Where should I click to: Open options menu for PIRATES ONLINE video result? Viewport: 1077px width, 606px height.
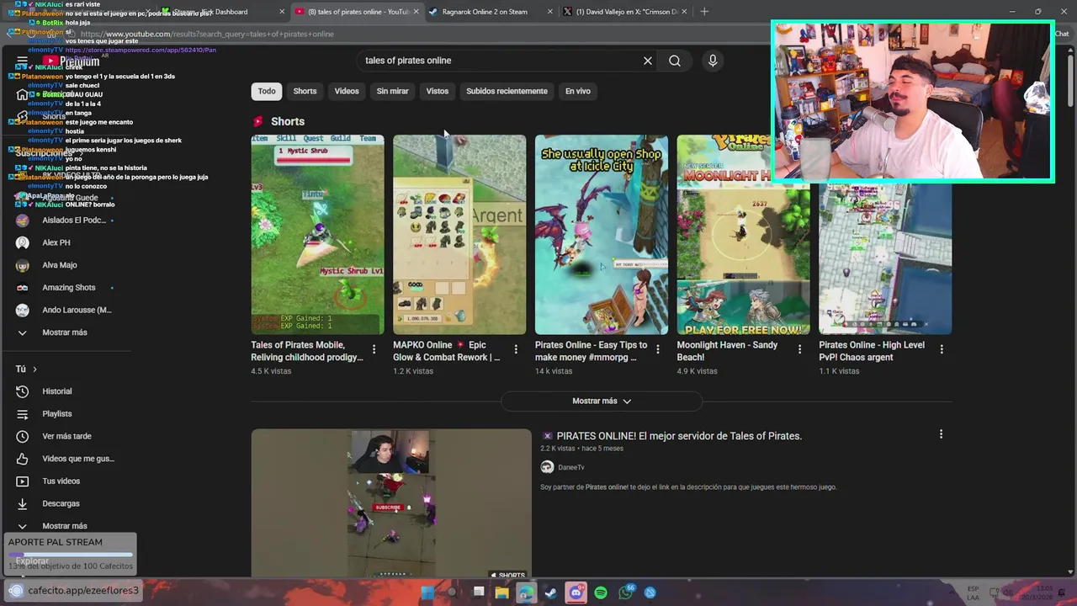coord(941,434)
